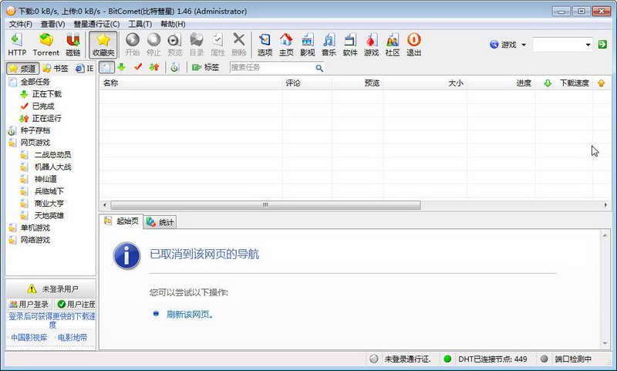The image size is (617, 371).
Task: Stop the task with 停止 button
Action: [153, 45]
